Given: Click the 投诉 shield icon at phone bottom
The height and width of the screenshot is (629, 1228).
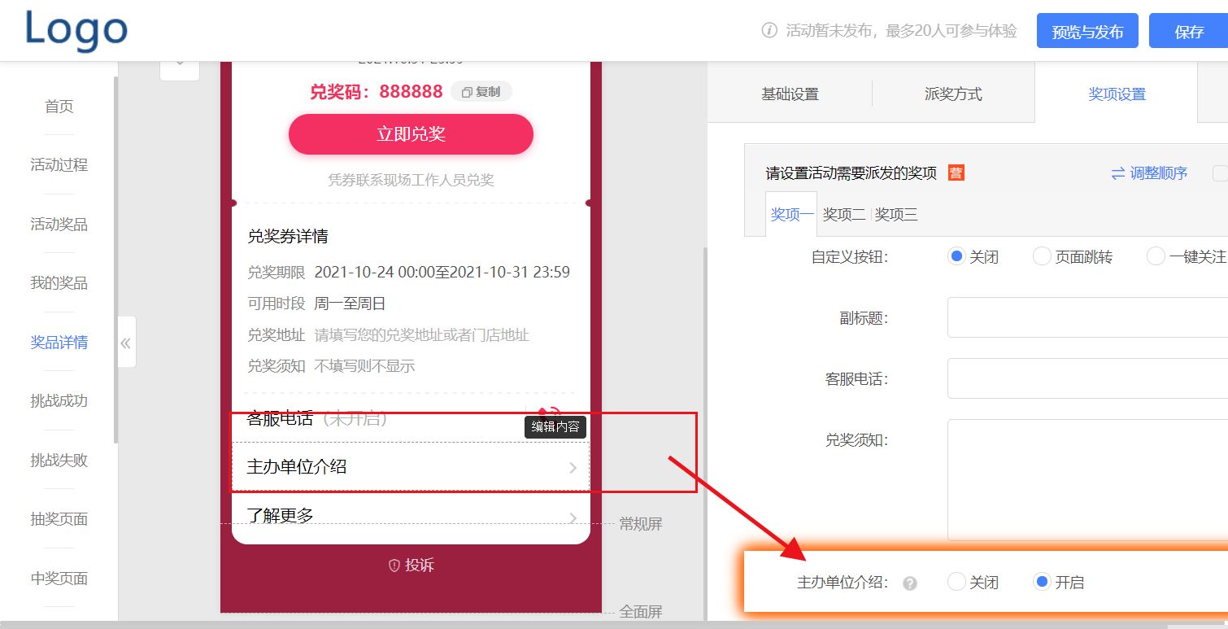Looking at the screenshot, I should click(x=394, y=566).
